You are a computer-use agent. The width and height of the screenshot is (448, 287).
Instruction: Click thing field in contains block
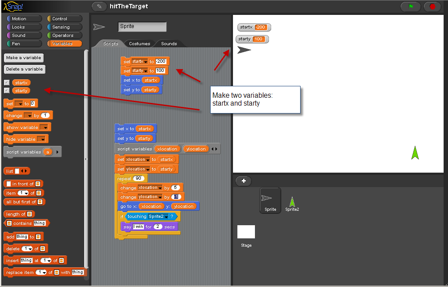pyautogui.click(x=39, y=223)
